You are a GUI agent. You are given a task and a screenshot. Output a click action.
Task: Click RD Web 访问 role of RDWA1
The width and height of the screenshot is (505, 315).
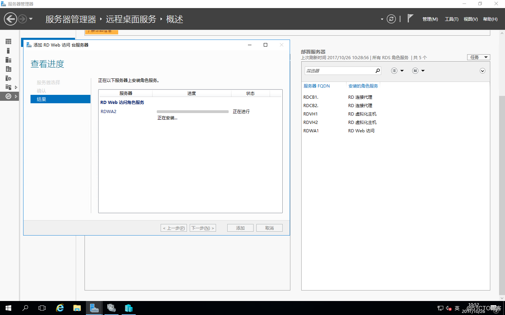(x=361, y=131)
